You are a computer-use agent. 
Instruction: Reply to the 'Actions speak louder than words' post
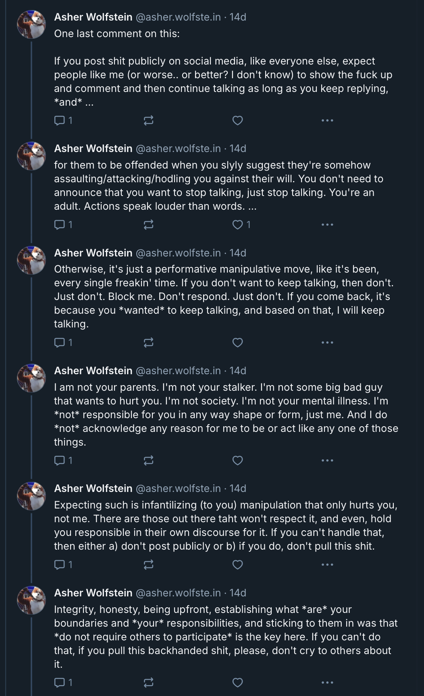tap(63, 225)
